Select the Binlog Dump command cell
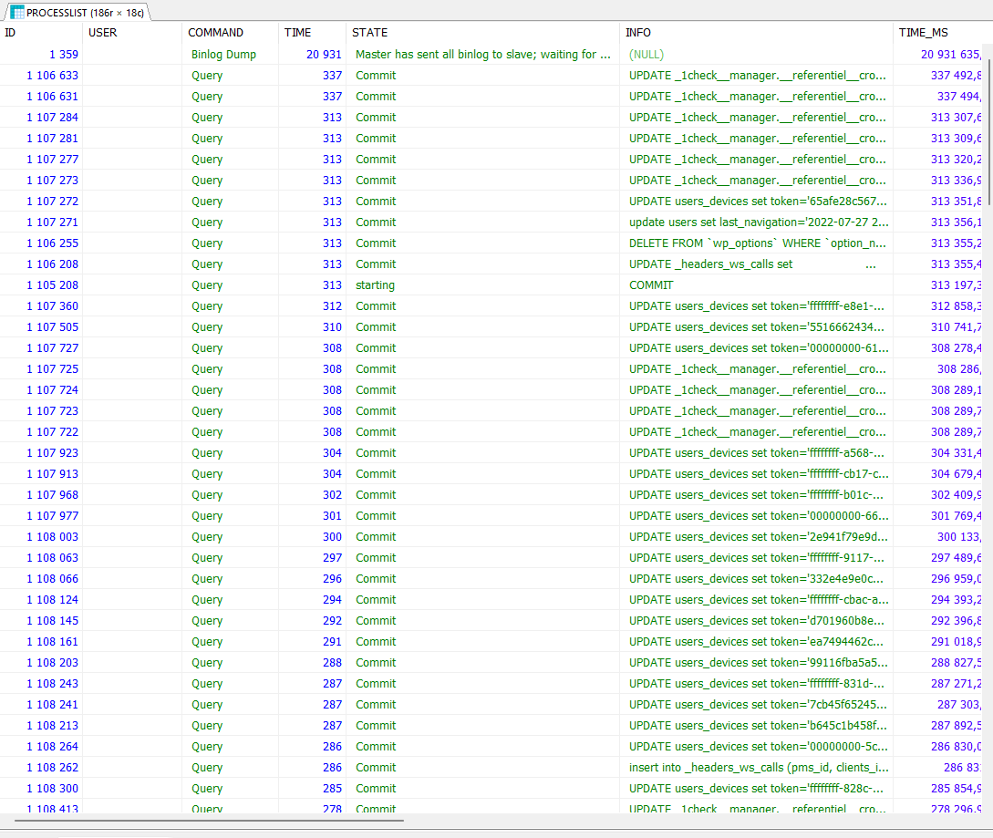 tap(223, 55)
